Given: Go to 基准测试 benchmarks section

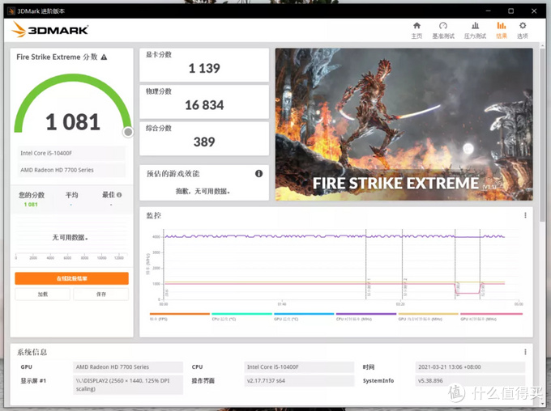Looking at the screenshot, I should pos(442,30).
